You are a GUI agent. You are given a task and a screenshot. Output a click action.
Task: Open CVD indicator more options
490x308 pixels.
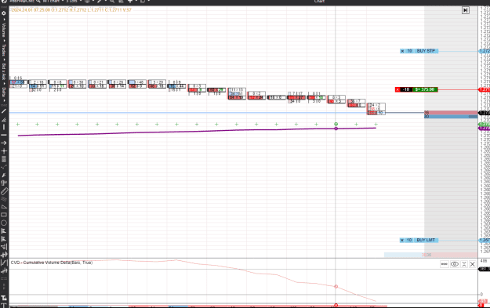point(444,264)
